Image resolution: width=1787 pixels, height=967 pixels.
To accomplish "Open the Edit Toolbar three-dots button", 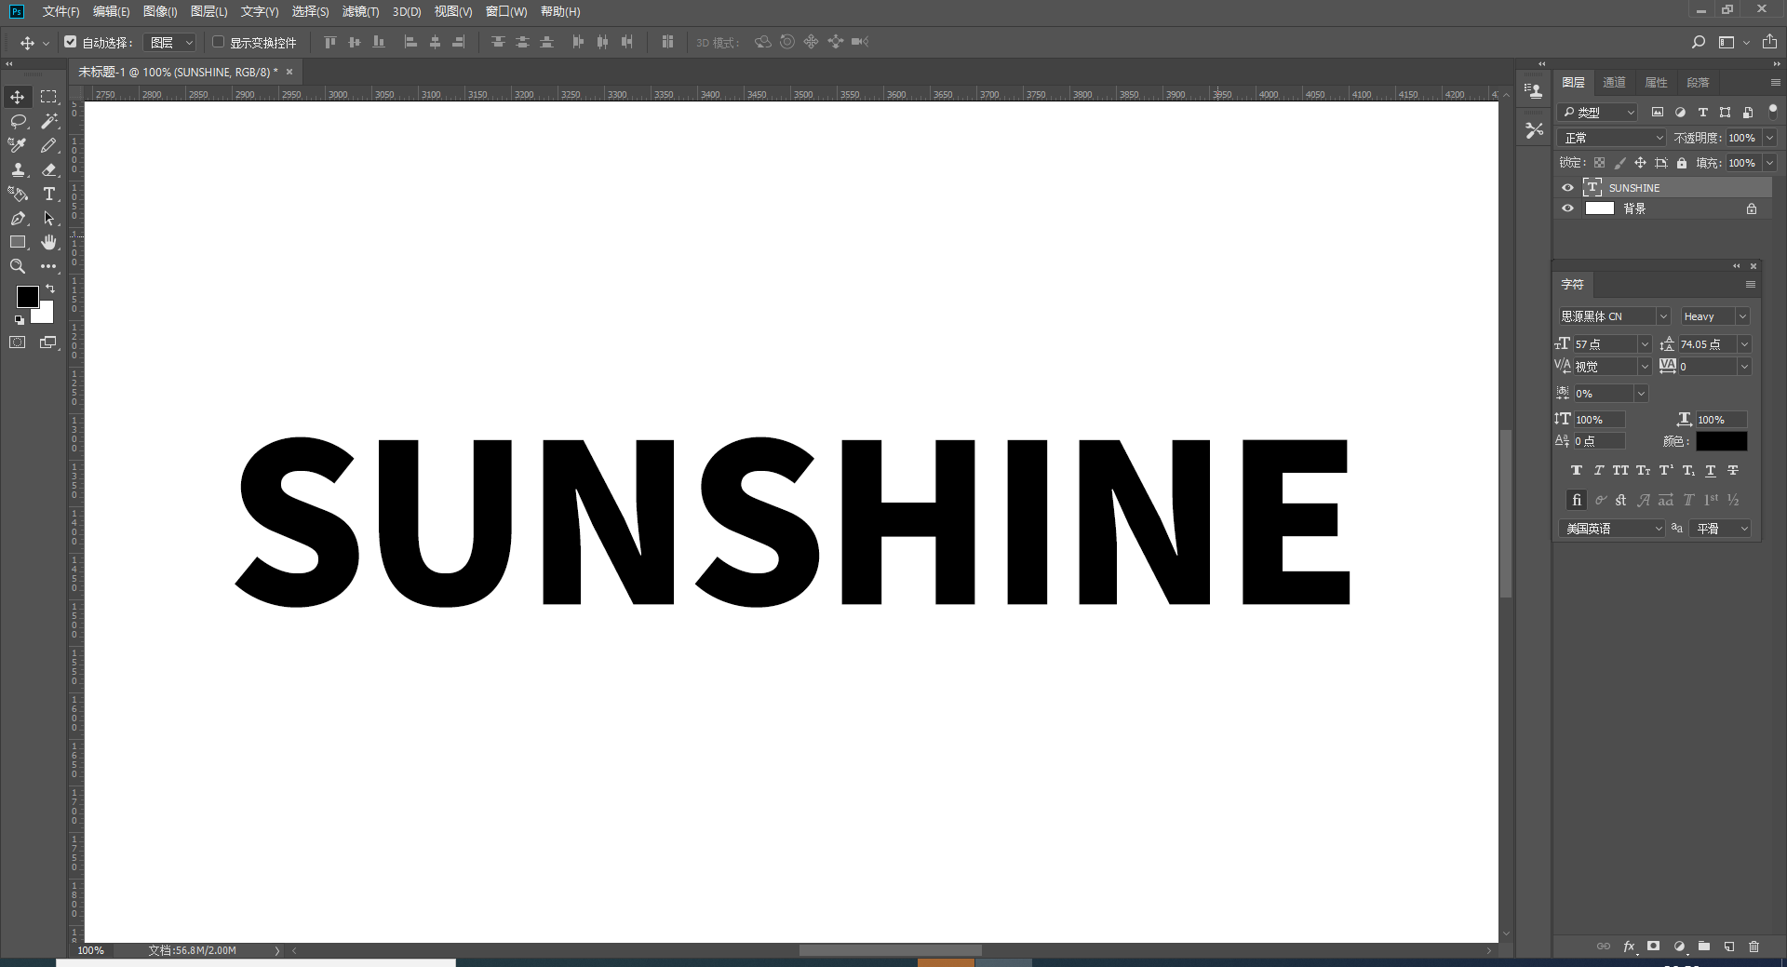I will 48,266.
